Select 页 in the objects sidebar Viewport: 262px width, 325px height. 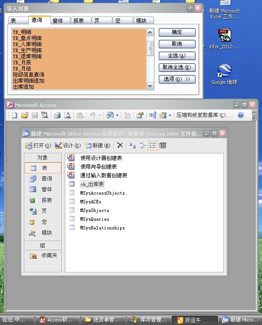tap(43, 211)
